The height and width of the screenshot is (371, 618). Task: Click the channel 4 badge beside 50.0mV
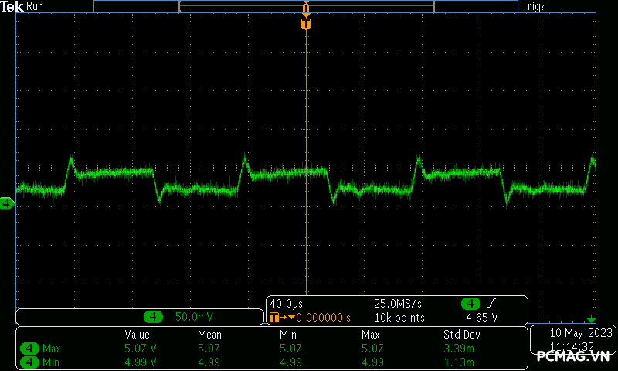click(154, 317)
